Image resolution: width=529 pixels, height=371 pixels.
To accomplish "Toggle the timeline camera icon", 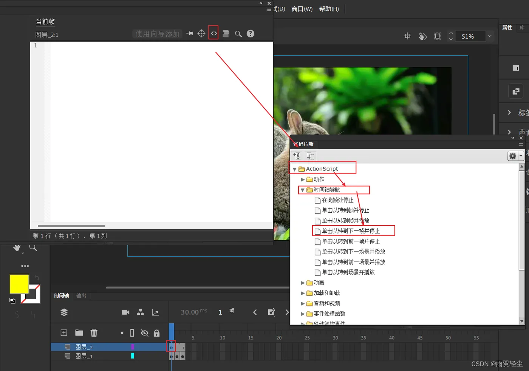I will pyautogui.click(x=126, y=312).
